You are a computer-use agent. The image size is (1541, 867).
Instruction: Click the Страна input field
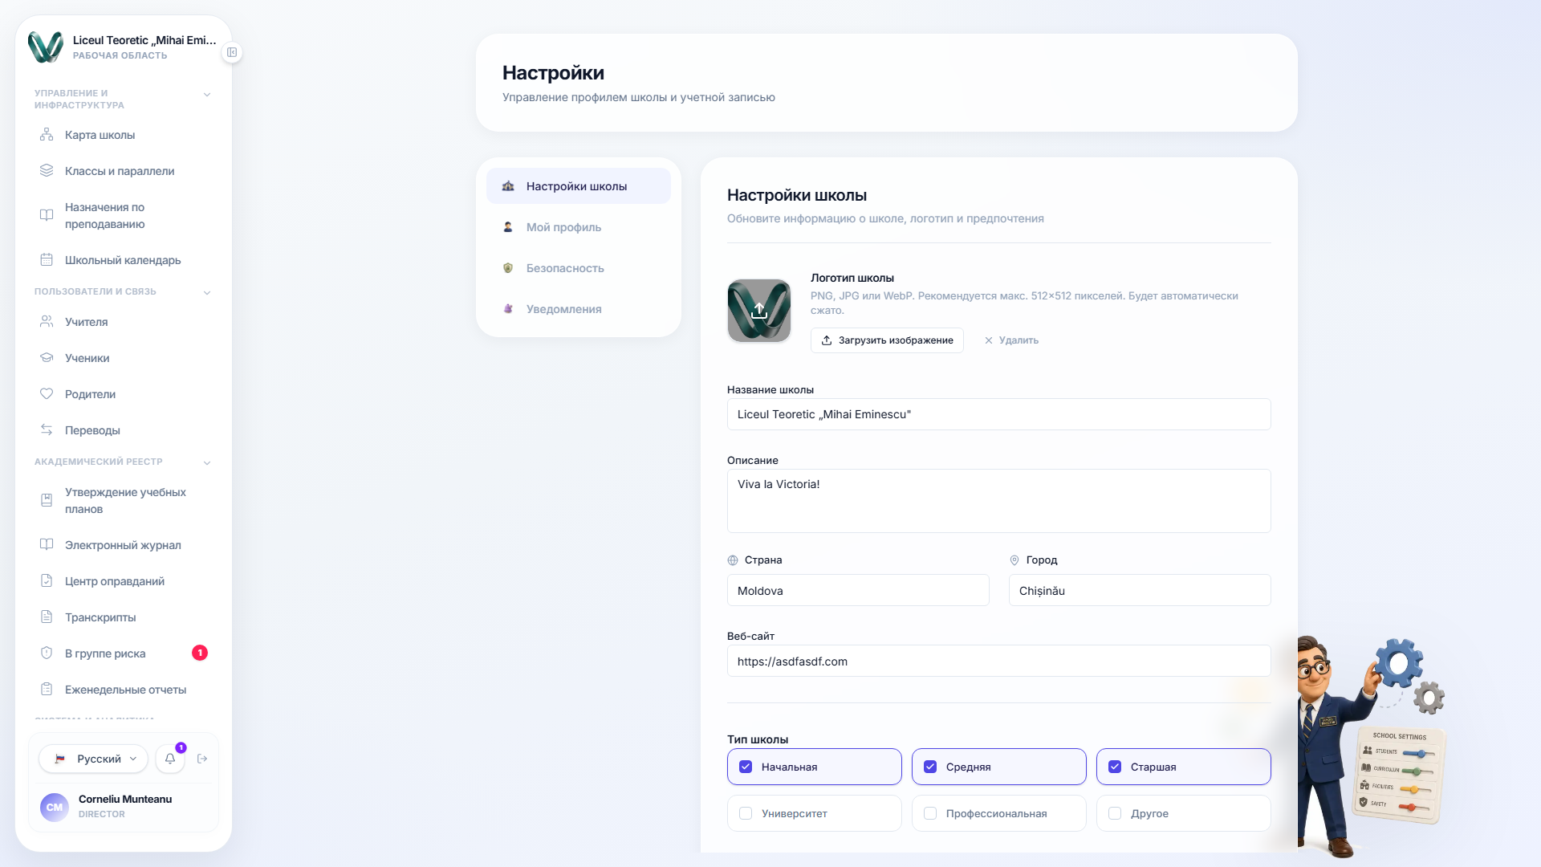(858, 591)
